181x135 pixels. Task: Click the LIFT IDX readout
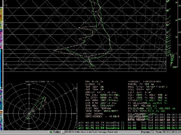tap(139, 92)
